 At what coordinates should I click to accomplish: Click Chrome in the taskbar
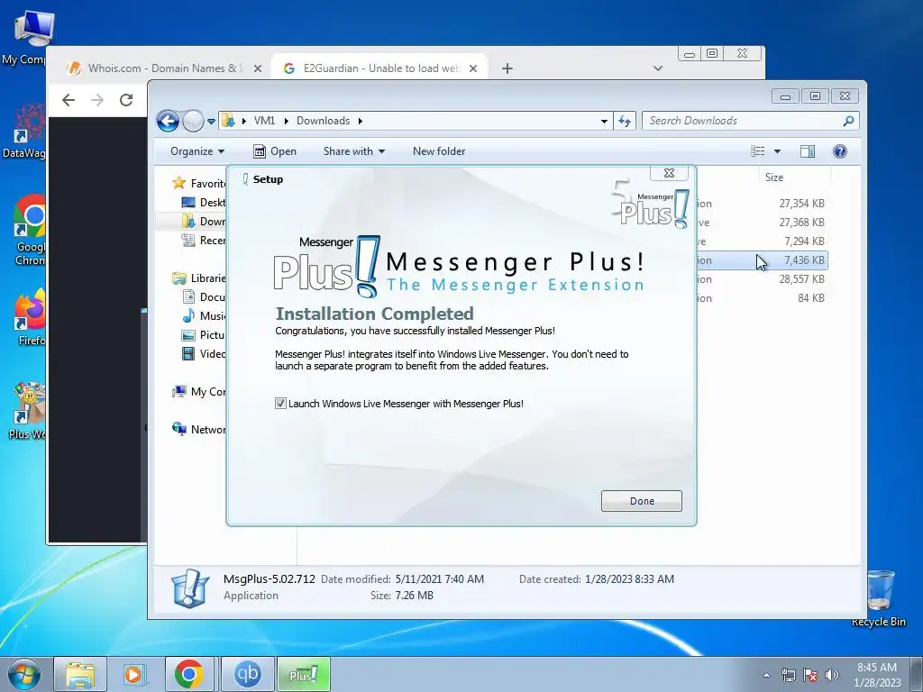[189, 674]
